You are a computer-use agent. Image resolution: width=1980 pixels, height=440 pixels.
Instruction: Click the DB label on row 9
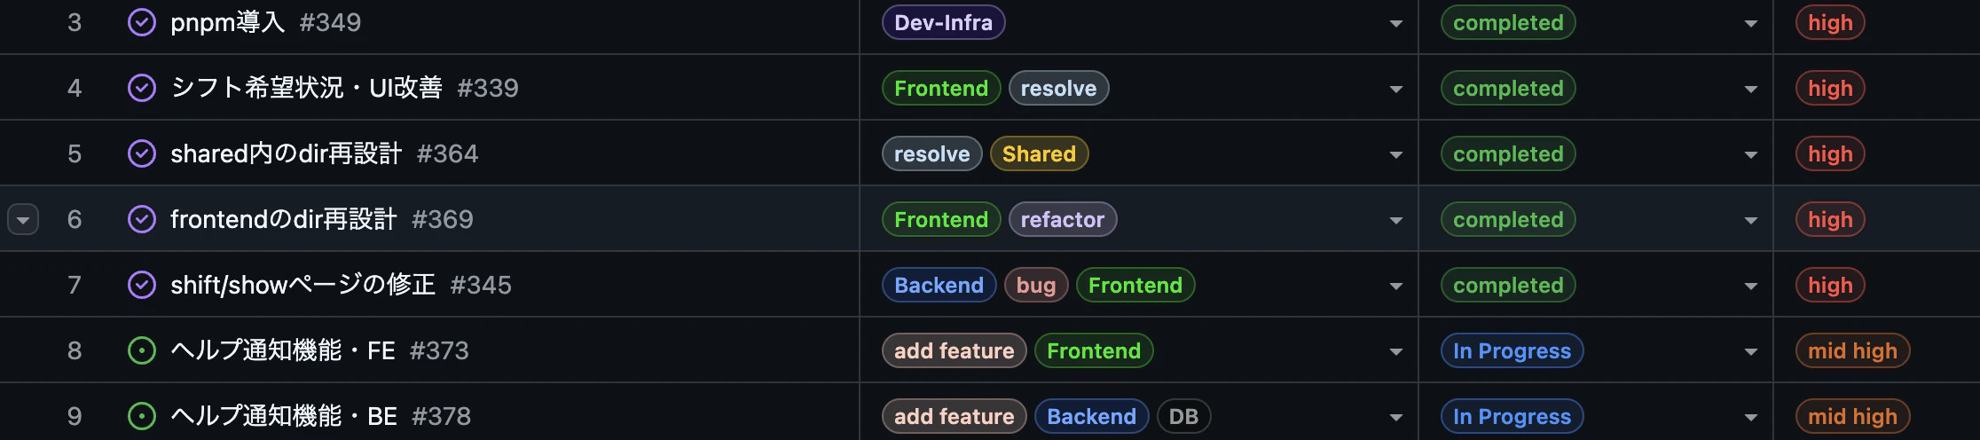pyautogui.click(x=1183, y=416)
